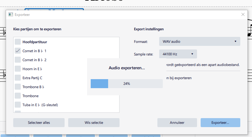Image resolution: width=252 pixels, height=137 pixels.
Task: Check the Cornet in B♭ 2 checkbox
Action: point(18,60)
